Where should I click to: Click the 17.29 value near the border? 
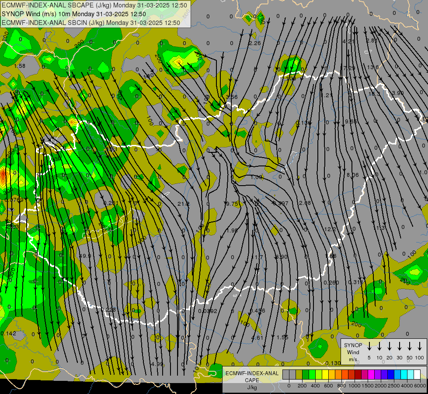(348, 68)
